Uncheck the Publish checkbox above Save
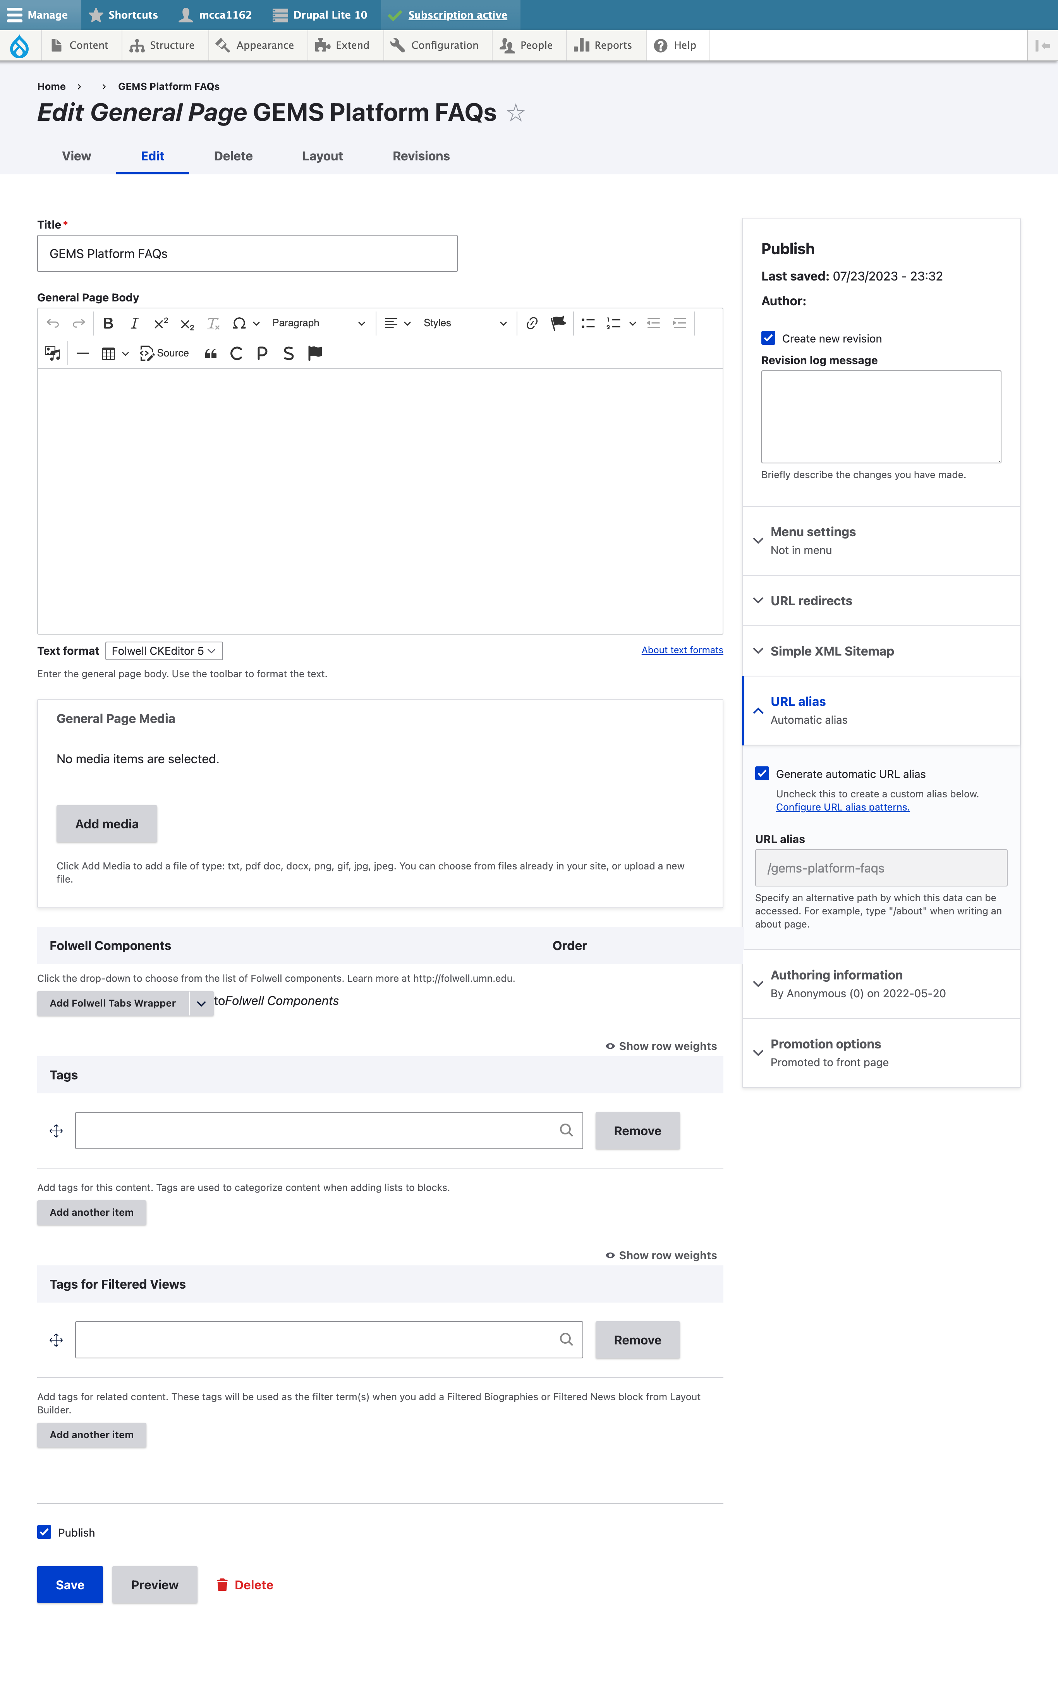This screenshot has height=1697, width=1058. click(x=44, y=1532)
